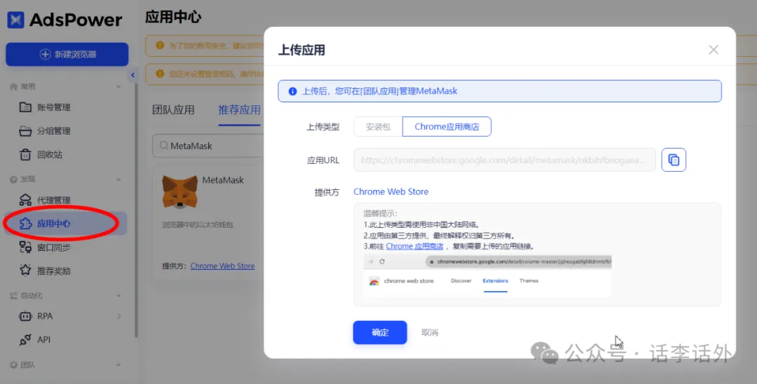
Task: Switch to the 推荐应用 tab
Action: click(239, 109)
